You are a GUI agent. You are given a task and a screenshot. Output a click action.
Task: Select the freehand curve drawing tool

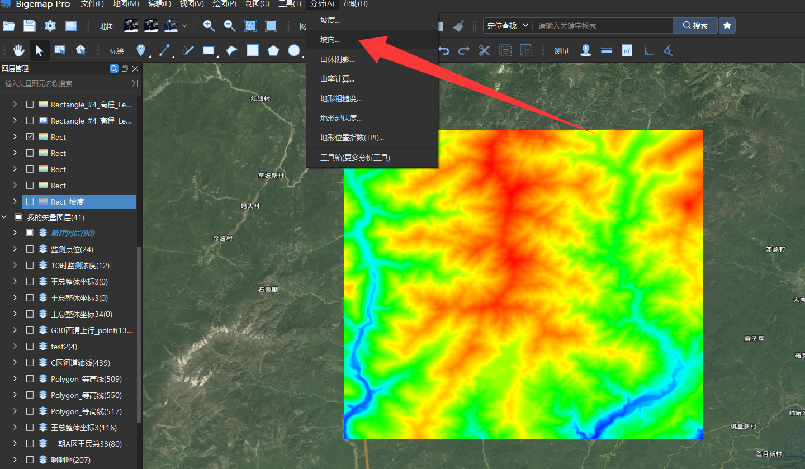pyautogui.click(x=188, y=50)
